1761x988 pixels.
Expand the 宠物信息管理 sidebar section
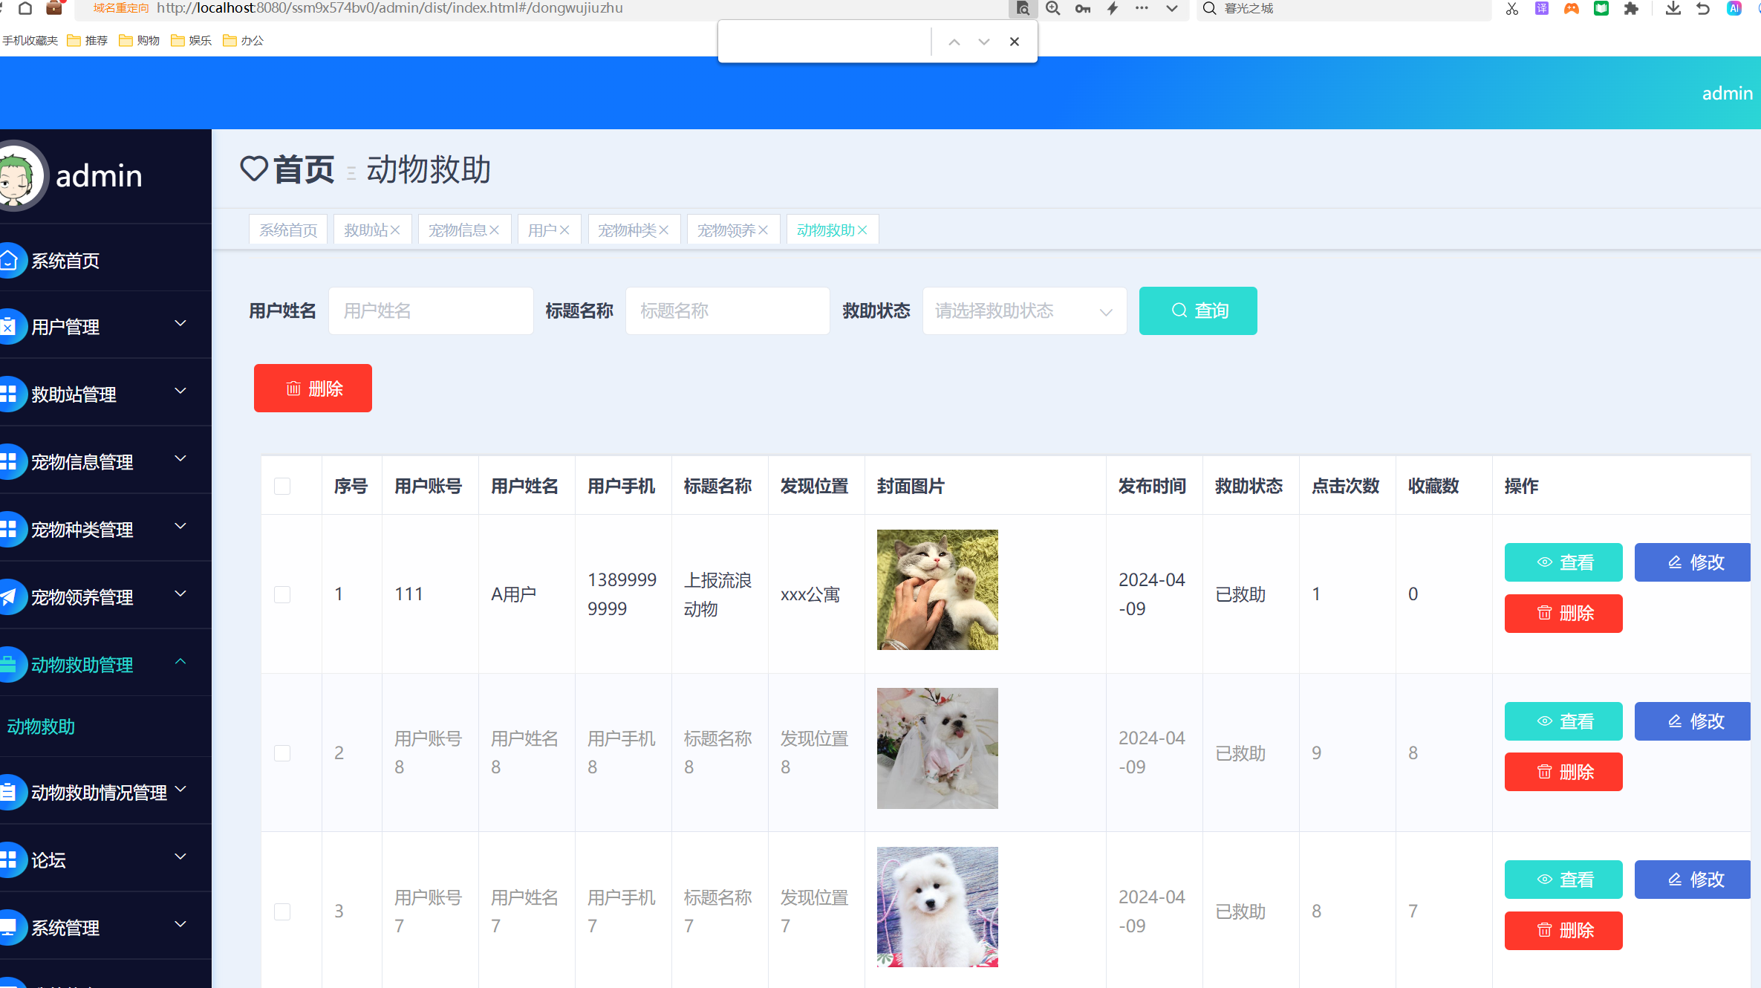pos(179,459)
